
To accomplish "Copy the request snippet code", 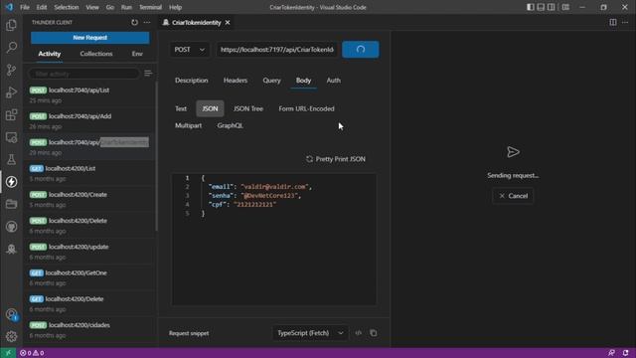I will tap(374, 333).
